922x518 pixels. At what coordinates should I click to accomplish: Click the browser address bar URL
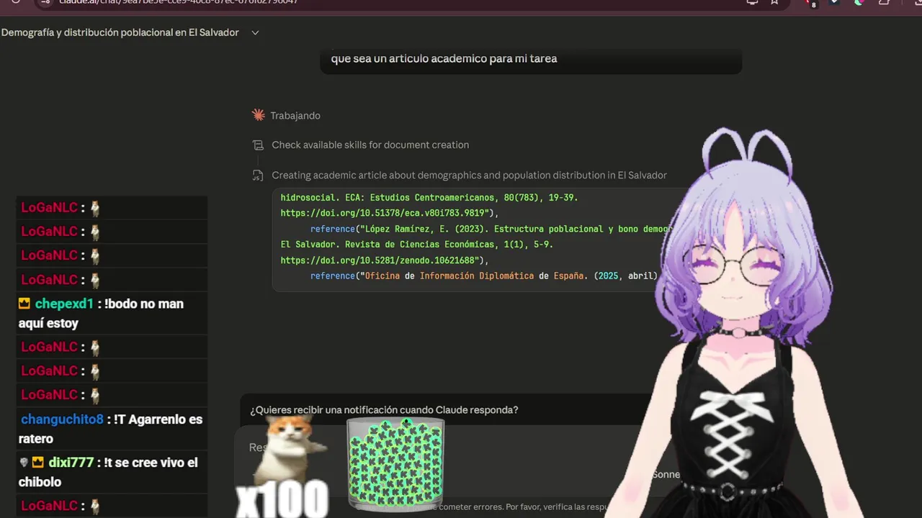(179, 2)
